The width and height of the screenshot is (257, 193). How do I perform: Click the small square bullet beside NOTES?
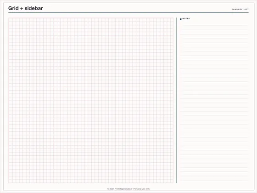(181, 19)
